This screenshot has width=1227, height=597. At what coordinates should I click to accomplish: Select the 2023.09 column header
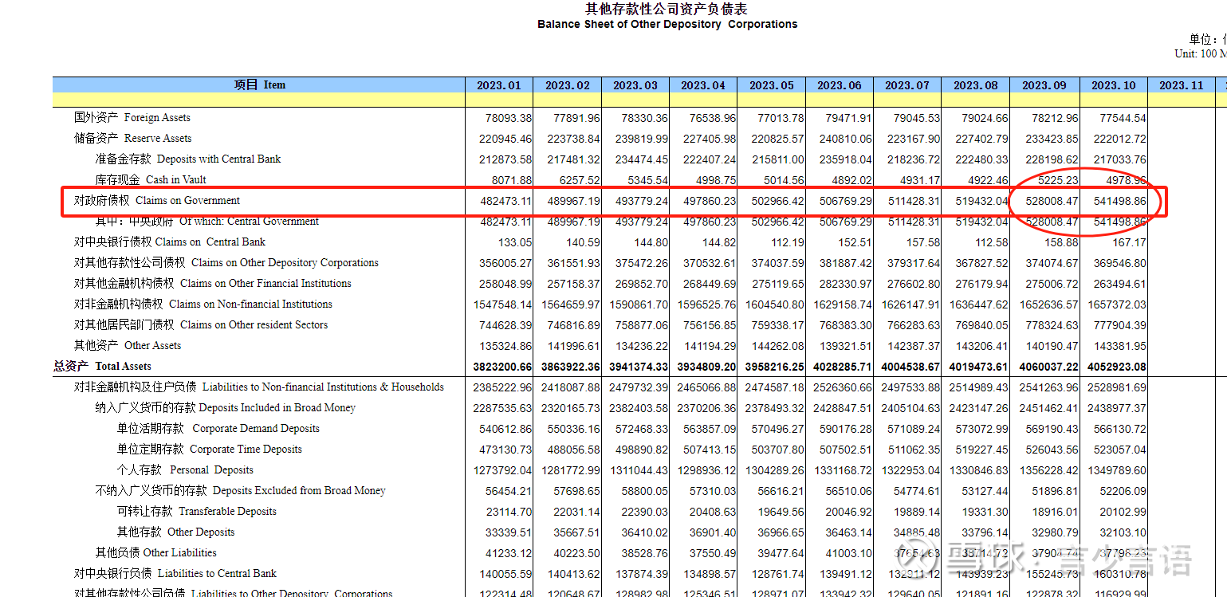tap(1044, 85)
